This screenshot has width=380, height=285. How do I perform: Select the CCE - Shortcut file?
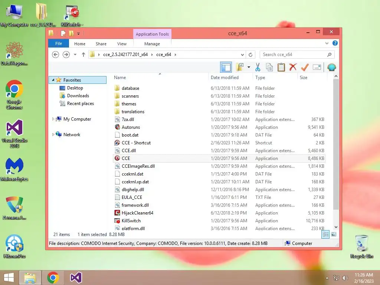(x=136, y=143)
